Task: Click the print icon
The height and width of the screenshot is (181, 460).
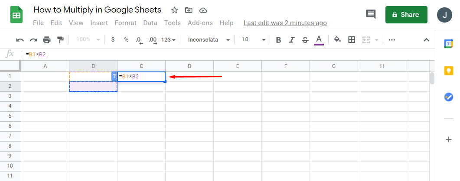Action: (47, 40)
